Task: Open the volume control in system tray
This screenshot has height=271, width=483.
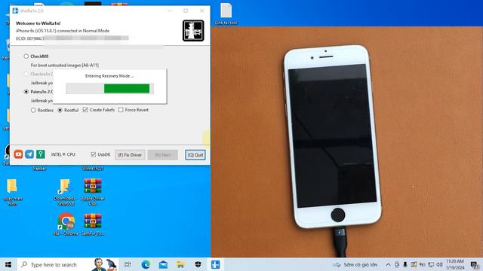Action: pyautogui.click(x=439, y=264)
